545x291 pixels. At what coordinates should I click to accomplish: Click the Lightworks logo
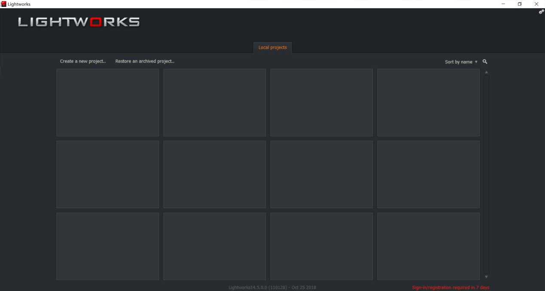[79, 22]
